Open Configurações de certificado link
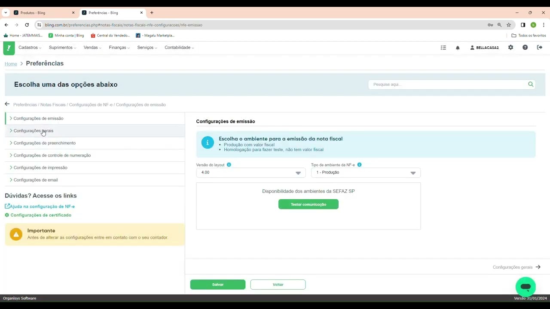The image size is (550, 309). point(38,215)
